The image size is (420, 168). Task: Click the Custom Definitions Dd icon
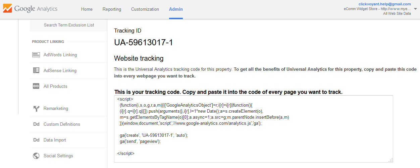(x=36, y=124)
